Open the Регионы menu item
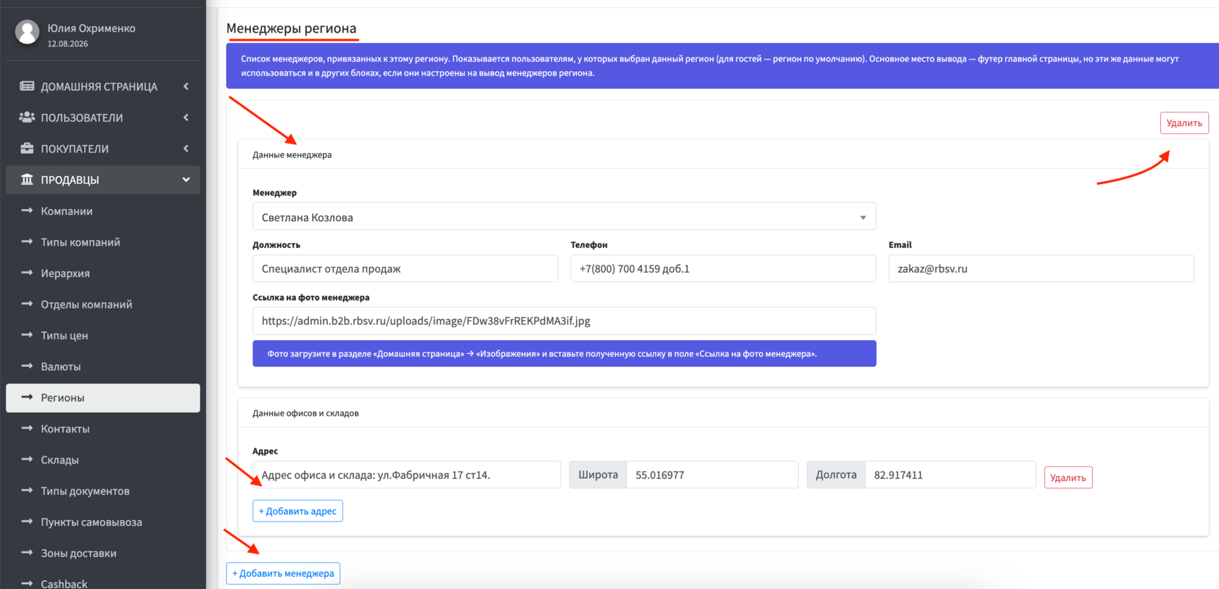1219x589 pixels. [103, 398]
